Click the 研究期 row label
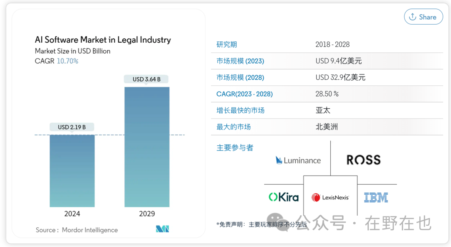Image resolution: width=451 pixels, height=247 pixels. click(227, 44)
